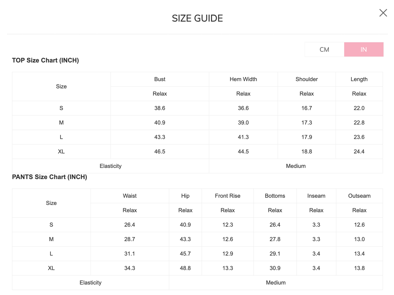Click the Waist column header
This screenshot has height=295, width=394.
coord(130,196)
